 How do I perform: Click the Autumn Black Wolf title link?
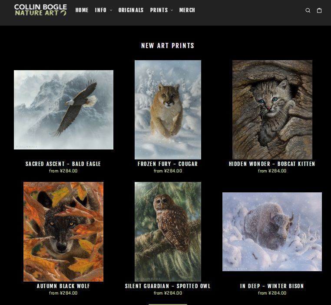pyautogui.click(x=63, y=286)
